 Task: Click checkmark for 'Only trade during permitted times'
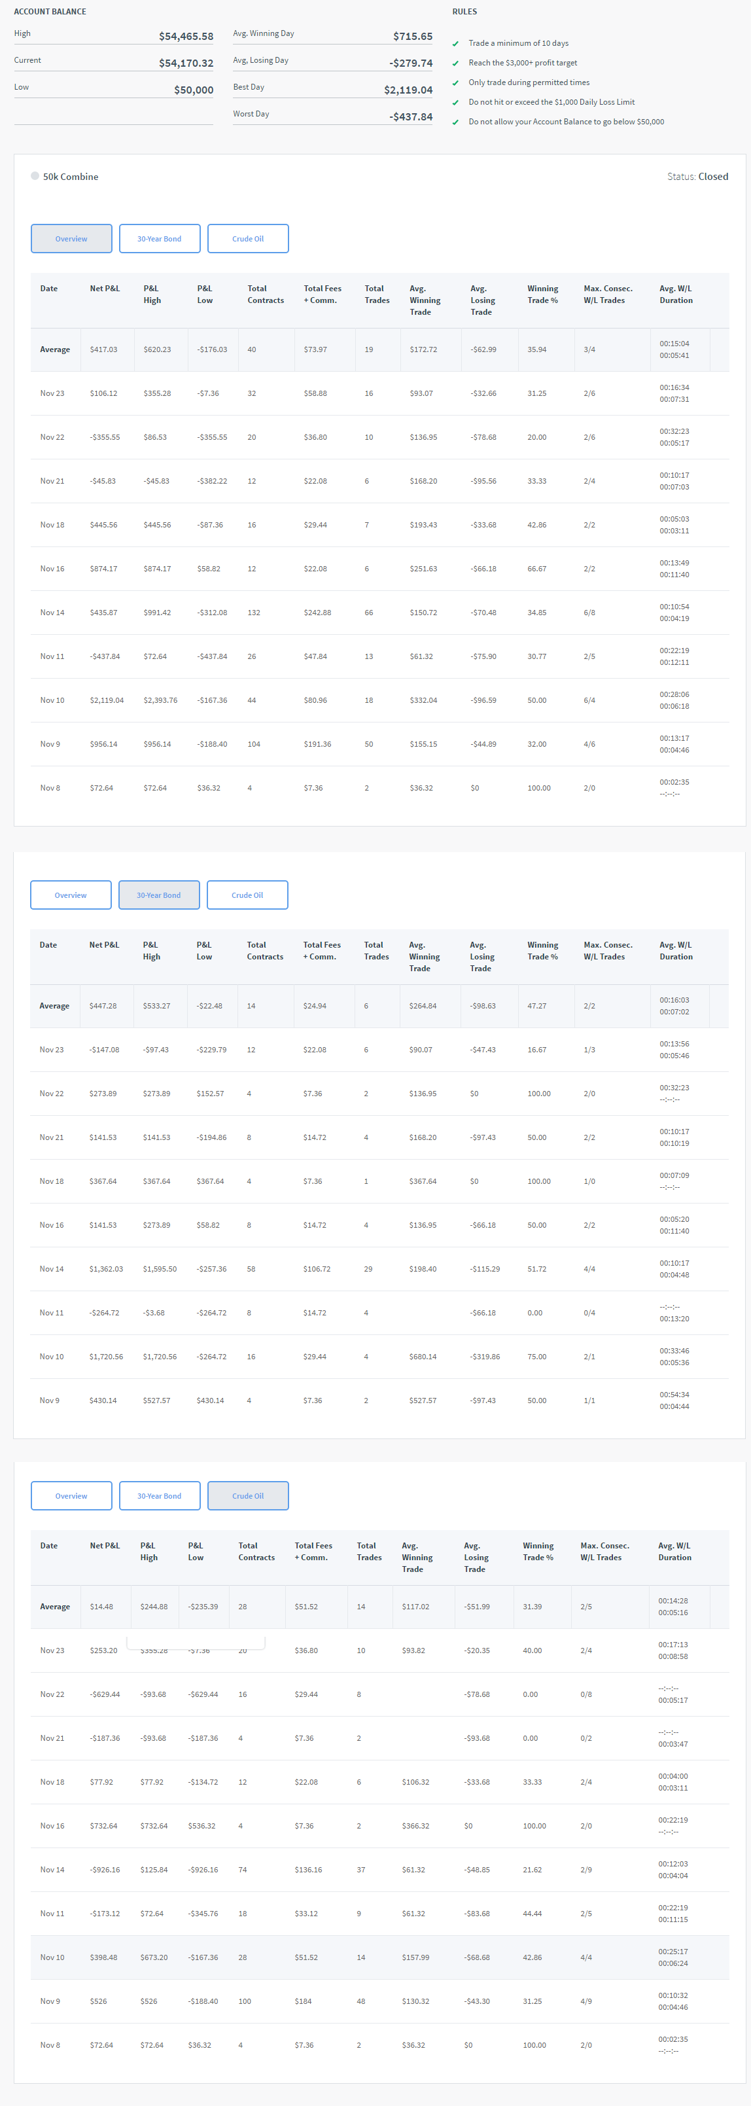coord(455,82)
